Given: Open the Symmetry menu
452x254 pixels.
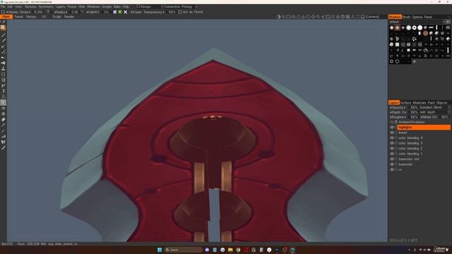Looking at the screenshot, I should pos(46,6).
